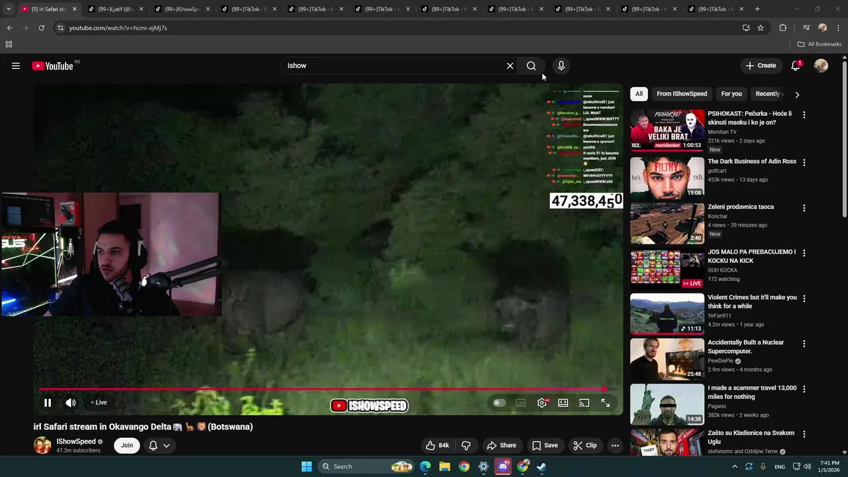Click the magnifier search button
Viewport: 848px width, 477px height.
coord(531,66)
